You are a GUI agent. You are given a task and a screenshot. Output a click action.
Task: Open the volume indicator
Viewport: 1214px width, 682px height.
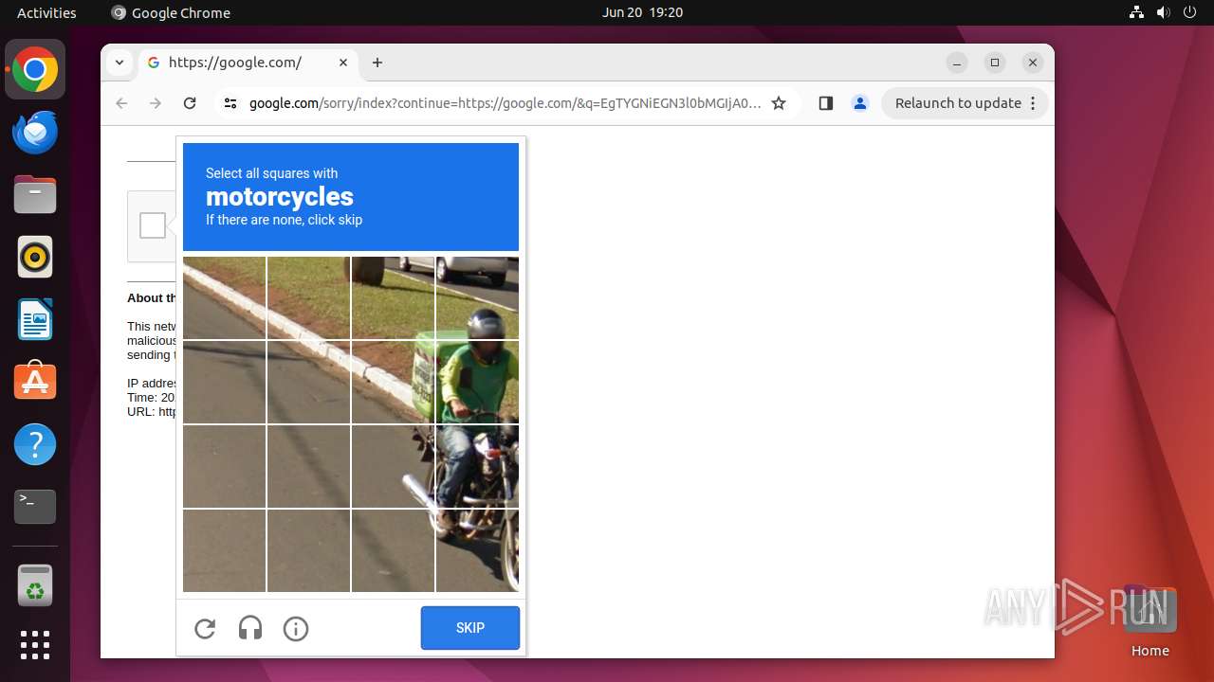1163,12
